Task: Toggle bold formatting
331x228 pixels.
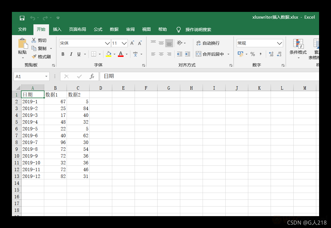Action: (x=63, y=54)
